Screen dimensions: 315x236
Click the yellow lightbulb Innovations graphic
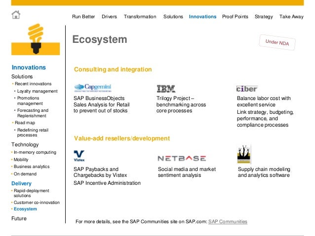point(36,39)
